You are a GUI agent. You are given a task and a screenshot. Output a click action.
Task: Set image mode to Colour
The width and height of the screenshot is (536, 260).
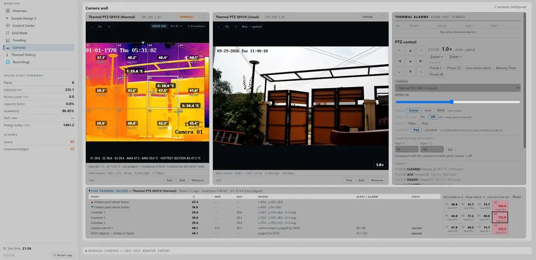click(x=414, y=110)
